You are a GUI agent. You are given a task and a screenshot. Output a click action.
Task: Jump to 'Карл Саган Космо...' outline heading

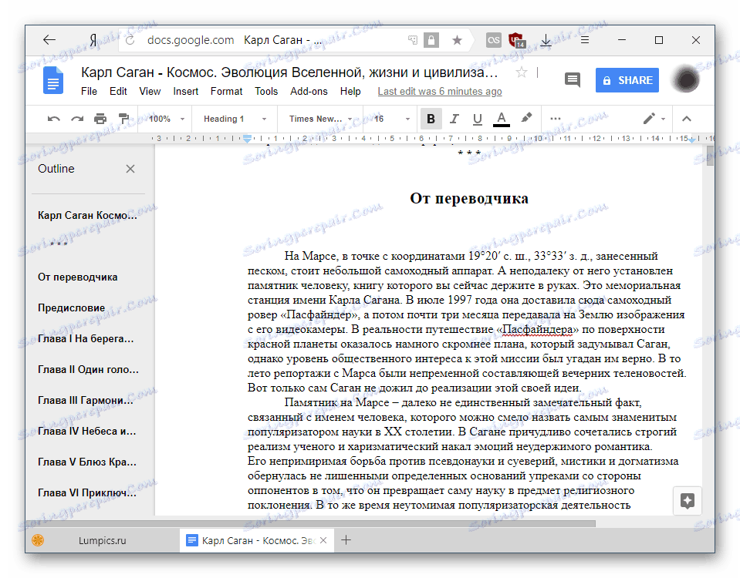[88, 216]
